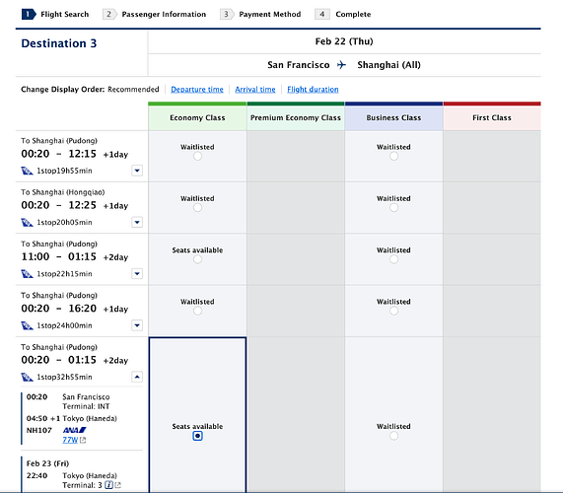Click ANA tail icon on 32h55min flight
This screenshot has width=563, height=493.
pos(27,377)
